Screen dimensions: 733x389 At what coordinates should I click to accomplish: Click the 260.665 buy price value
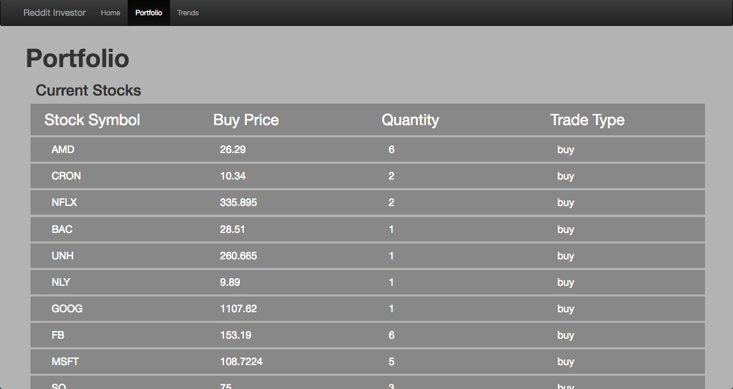click(238, 256)
